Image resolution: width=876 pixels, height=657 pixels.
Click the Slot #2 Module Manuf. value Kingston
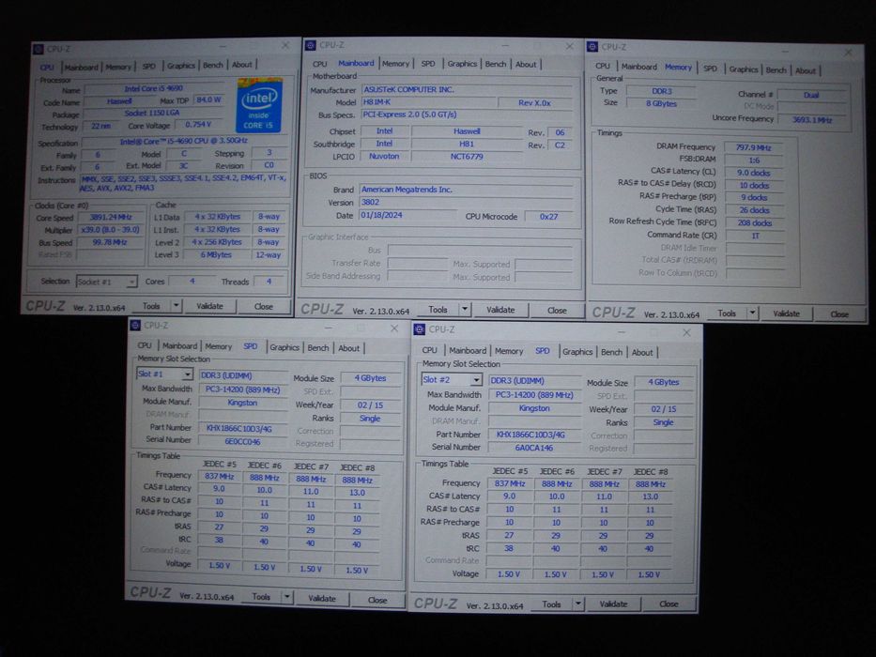click(x=534, y=408)
